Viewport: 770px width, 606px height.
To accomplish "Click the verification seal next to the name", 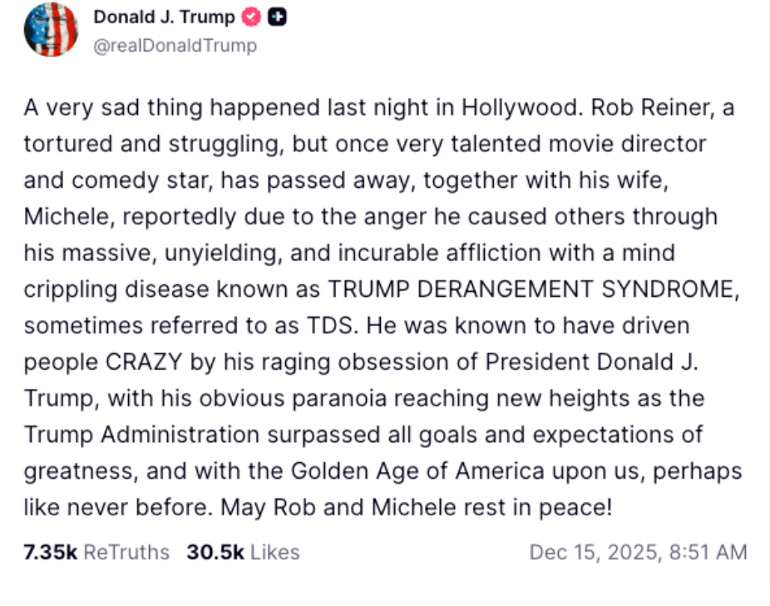I will coord(249,16).
